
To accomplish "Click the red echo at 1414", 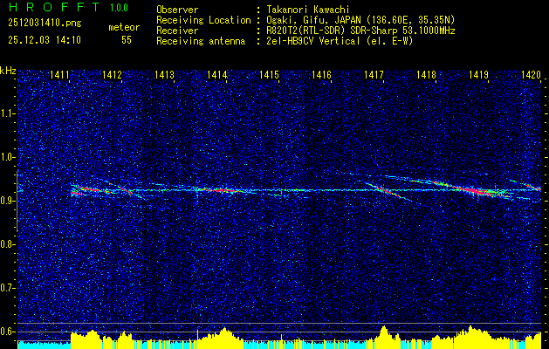I will (222, 190).
